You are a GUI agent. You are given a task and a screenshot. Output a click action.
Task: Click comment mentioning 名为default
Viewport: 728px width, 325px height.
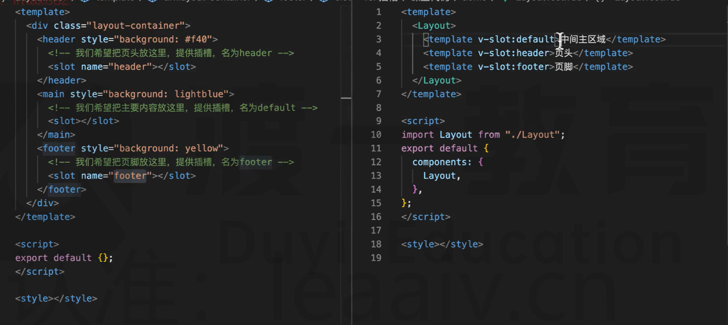click(x=183, y=108)
